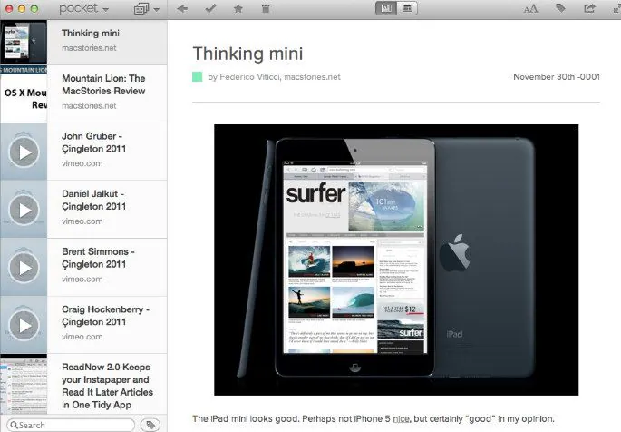Play the Brent Simmons video thumbnail
621x432 pixels.
(x=24, y=268)
